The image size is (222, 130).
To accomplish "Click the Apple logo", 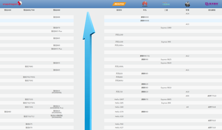I will 187,4.
